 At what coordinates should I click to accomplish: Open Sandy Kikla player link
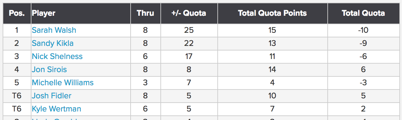click(53, 43)
